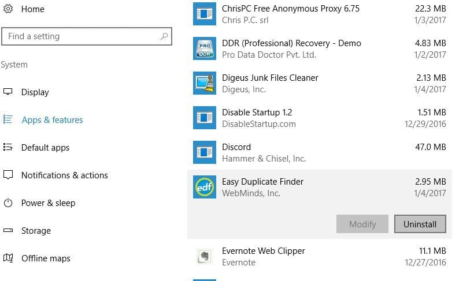Viewport: 474px width, 281px height.
Task: Open the Display settings section
Action: pyautogui.click(x=35, y=92)
